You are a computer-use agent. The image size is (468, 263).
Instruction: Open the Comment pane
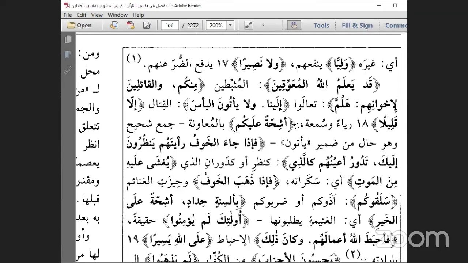(396, 25)
